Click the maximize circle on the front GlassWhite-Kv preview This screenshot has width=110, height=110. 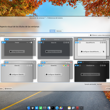[x=103, y=43]
